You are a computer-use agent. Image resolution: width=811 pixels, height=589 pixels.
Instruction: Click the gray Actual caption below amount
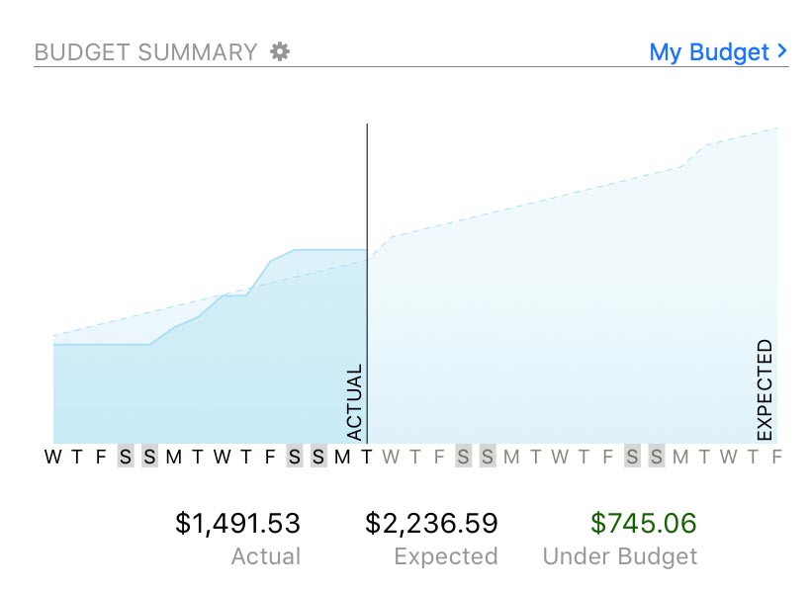coord(265,556)
